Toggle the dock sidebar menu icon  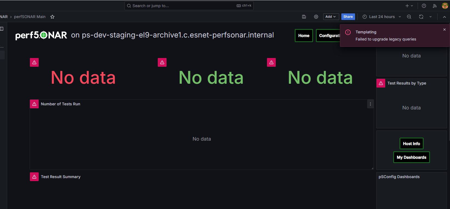pyautogui.click(x=2, y=29)
